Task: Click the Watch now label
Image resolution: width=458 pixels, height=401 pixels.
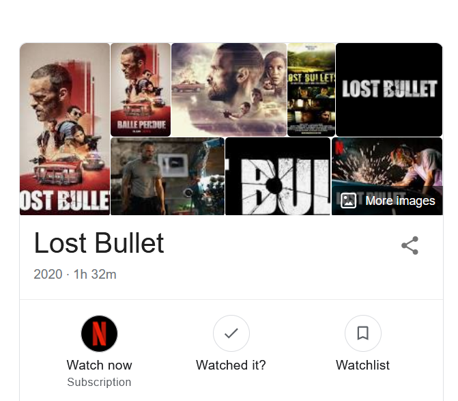Action: (x=99, y=365)
